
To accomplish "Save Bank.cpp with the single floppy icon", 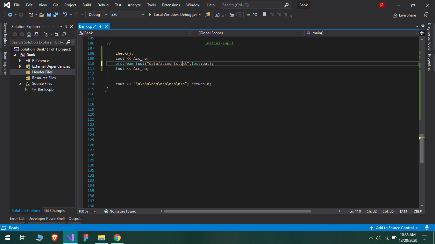I will click(49, 15).
